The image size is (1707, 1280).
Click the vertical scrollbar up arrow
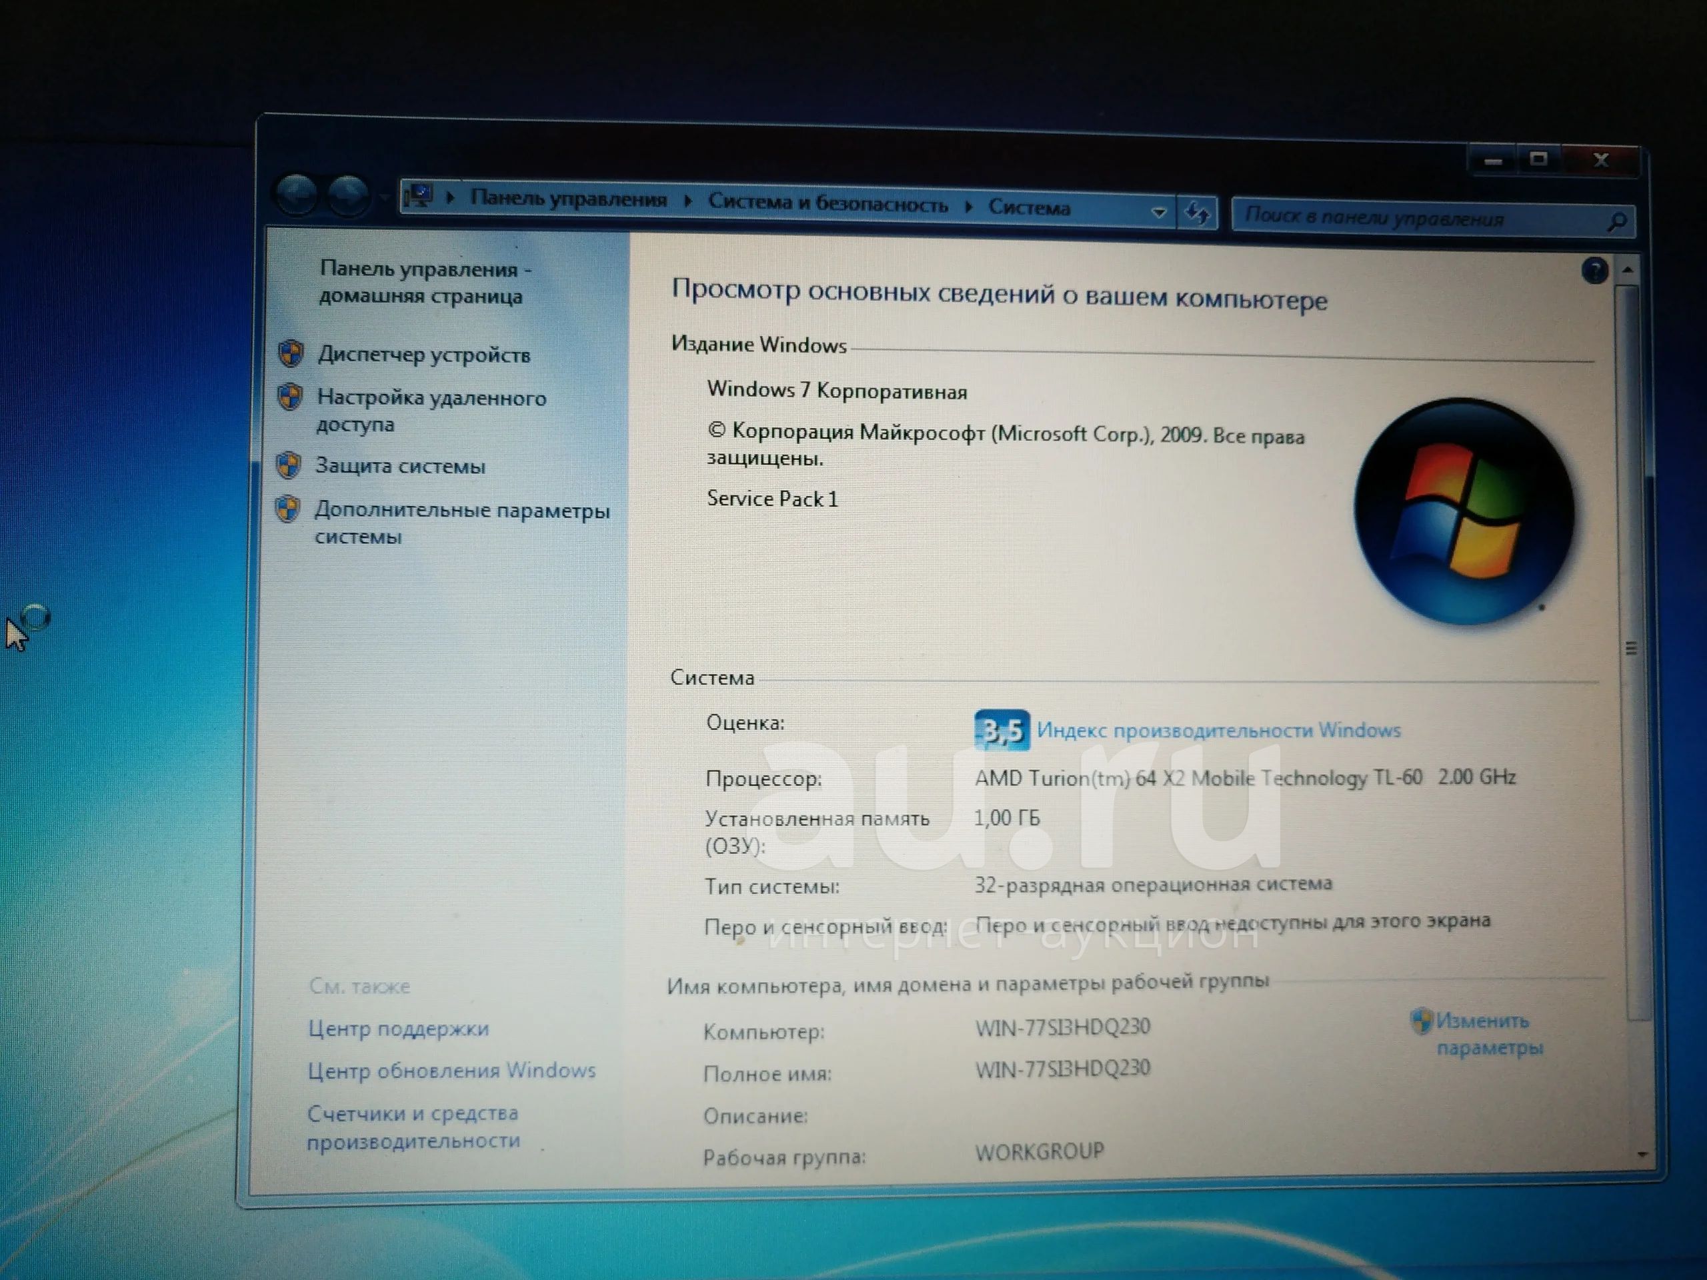pyautogui.click(x=1627, y=269)
